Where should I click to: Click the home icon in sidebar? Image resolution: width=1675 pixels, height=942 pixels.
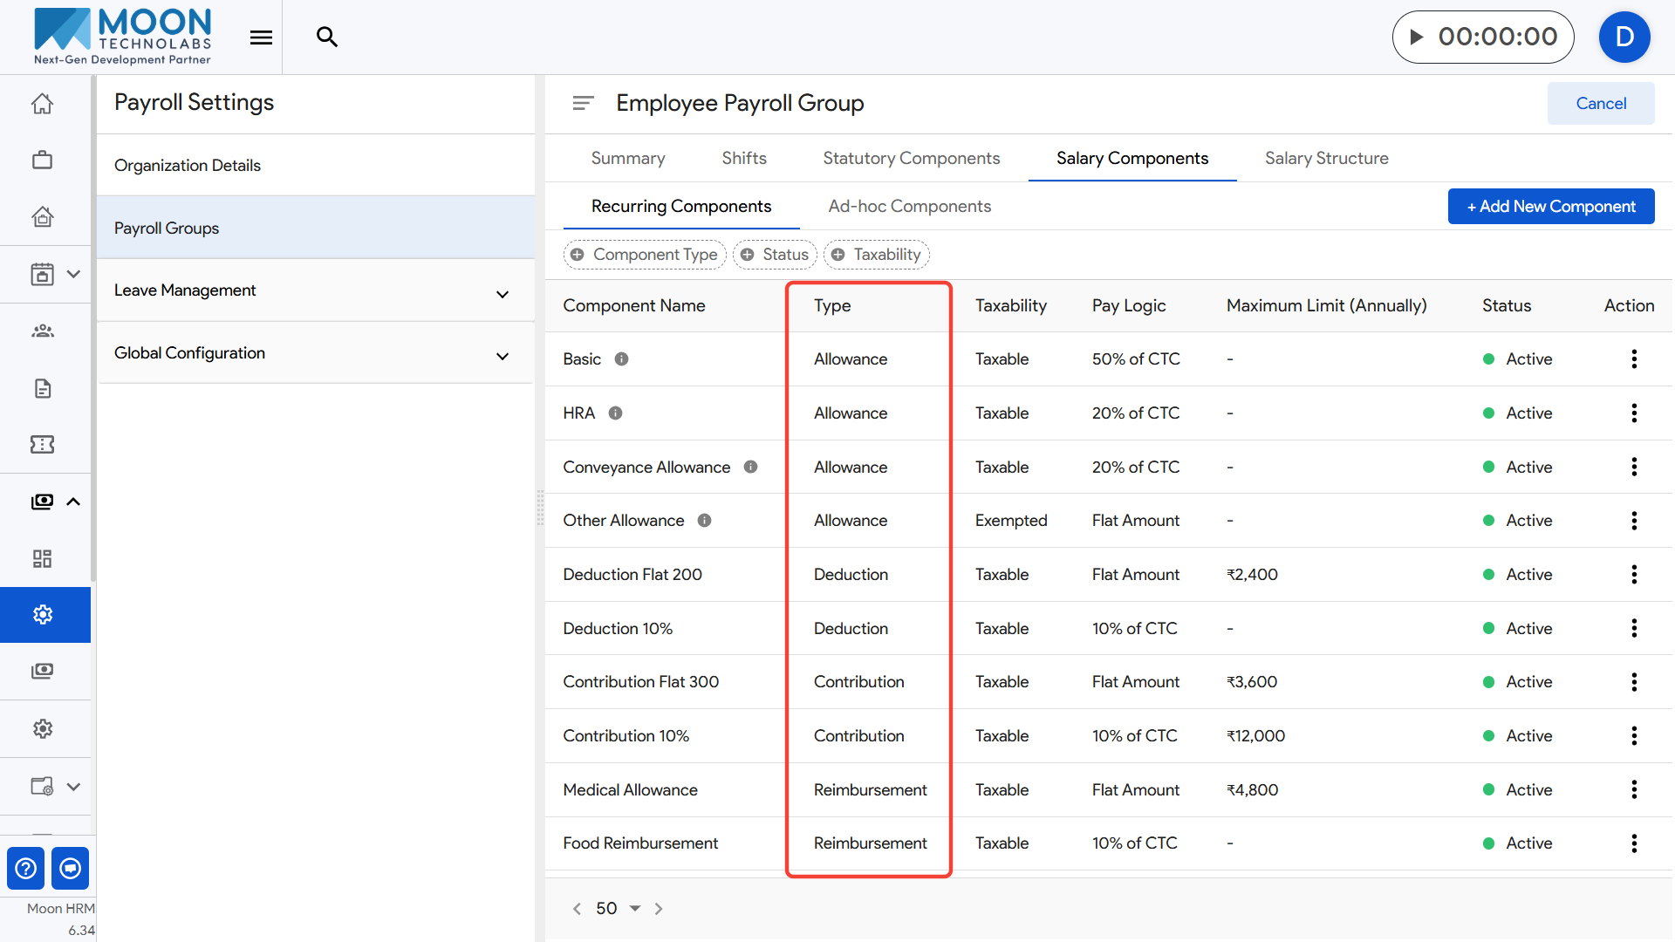point(42,104)
